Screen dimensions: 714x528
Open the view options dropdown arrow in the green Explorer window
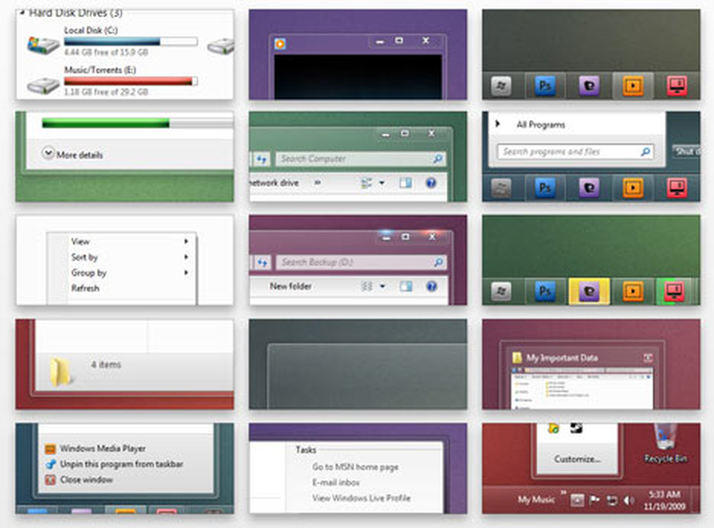click(382, 183)
